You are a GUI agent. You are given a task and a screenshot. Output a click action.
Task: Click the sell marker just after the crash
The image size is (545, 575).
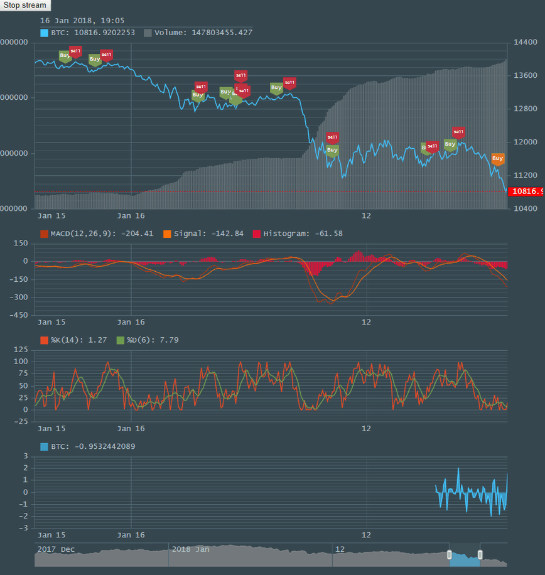332,138
